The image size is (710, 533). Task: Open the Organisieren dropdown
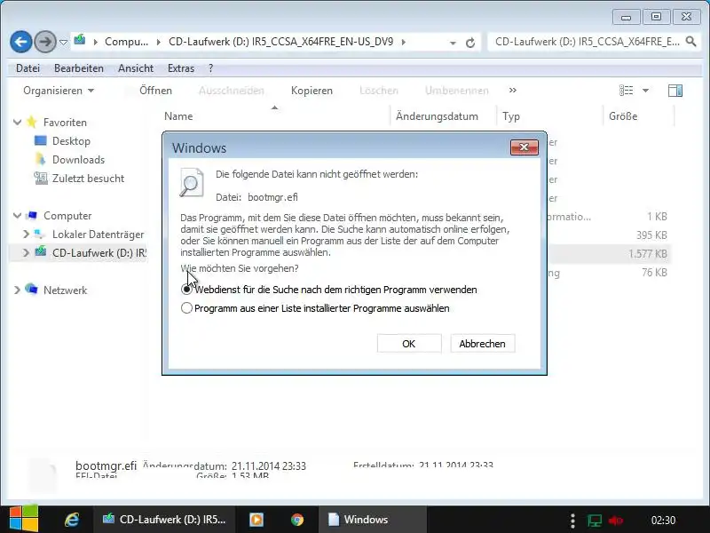59,91
